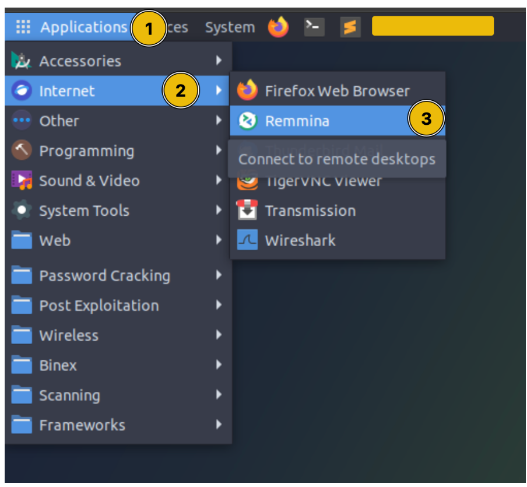Image resolution: width=527 pixels, height=487 pixels.
Task: Open the Wireless menu category
Action: 118,335
